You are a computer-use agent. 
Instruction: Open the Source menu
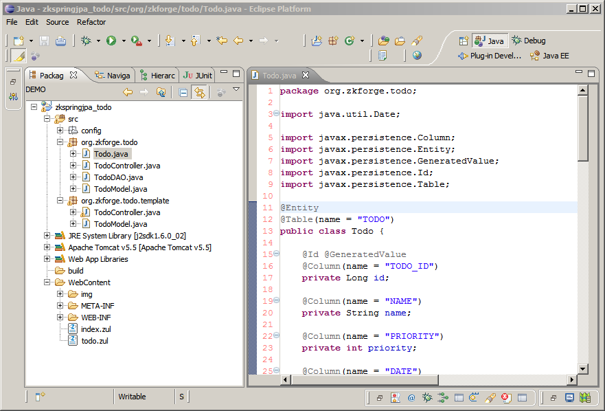pyautogui.click(x=58, y=22)
